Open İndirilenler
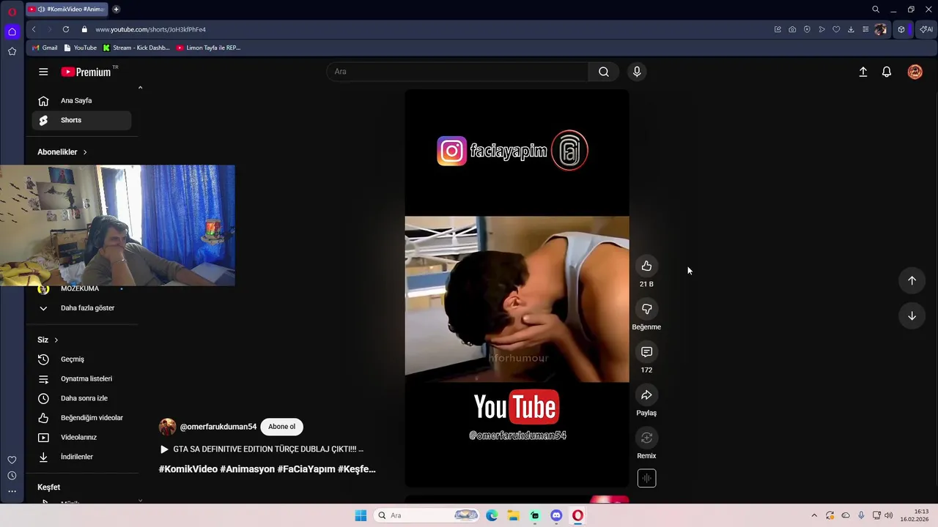The width and height of the screenshot is (938, 527). pyautogui.click(x=81, y=457)
